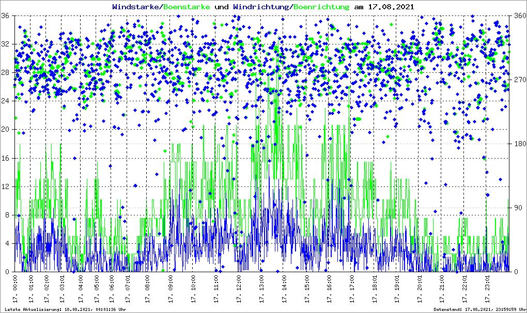
Task: Select the "17. 06:00" time axis label
Action: pyautogui.click(x=113, y=291)
